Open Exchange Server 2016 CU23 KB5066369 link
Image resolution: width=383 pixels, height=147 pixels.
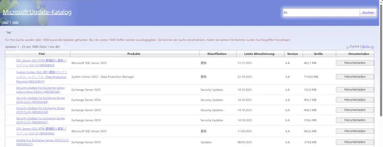click(x=41, y=100)
